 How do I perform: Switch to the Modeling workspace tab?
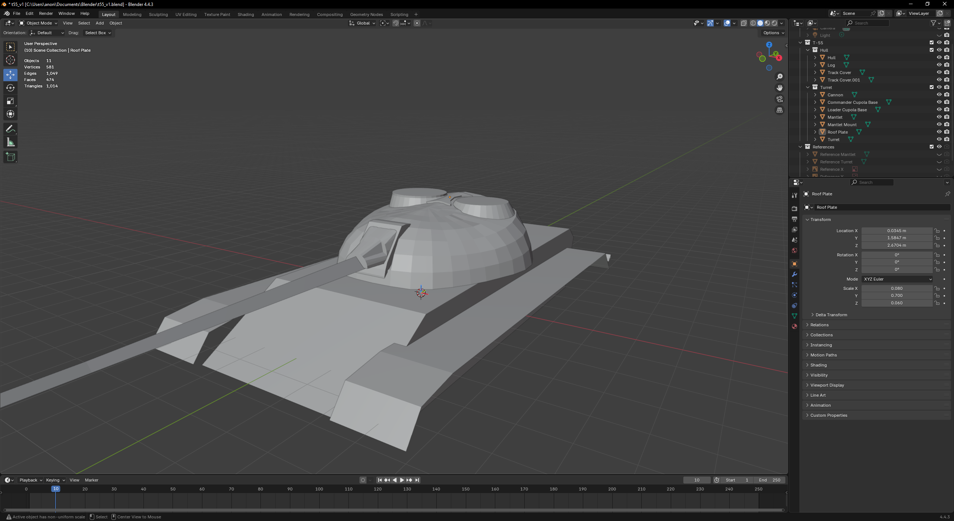click(132, 15)
